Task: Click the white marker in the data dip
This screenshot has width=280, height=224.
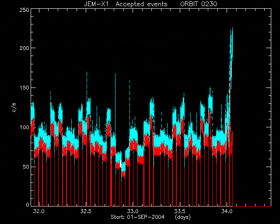Action: (121, 164)
